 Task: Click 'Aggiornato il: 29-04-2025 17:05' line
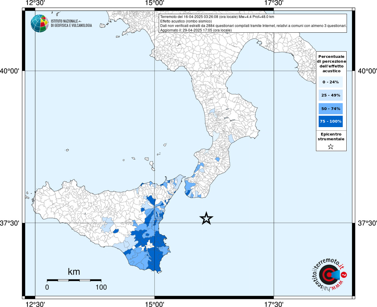point(196,30)
